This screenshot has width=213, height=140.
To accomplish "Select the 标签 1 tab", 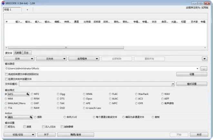I will (x=12, y=10).
